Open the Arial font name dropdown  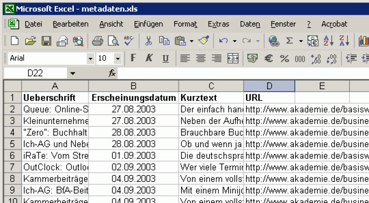pyautogui.click(x=90, y=58)
